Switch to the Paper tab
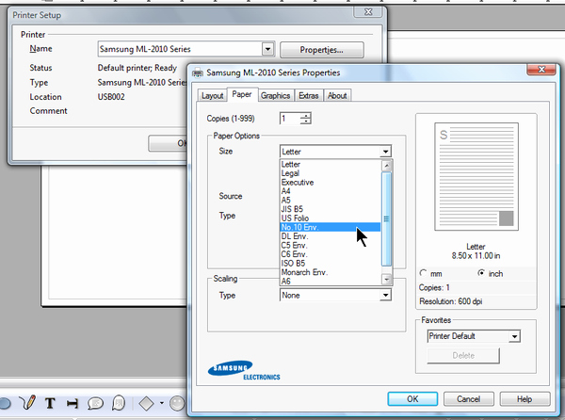Screen dimensions: 565x420 click(242, 94)
